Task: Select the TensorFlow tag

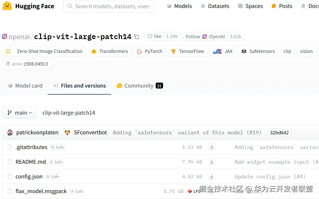Action: (188, 51)
